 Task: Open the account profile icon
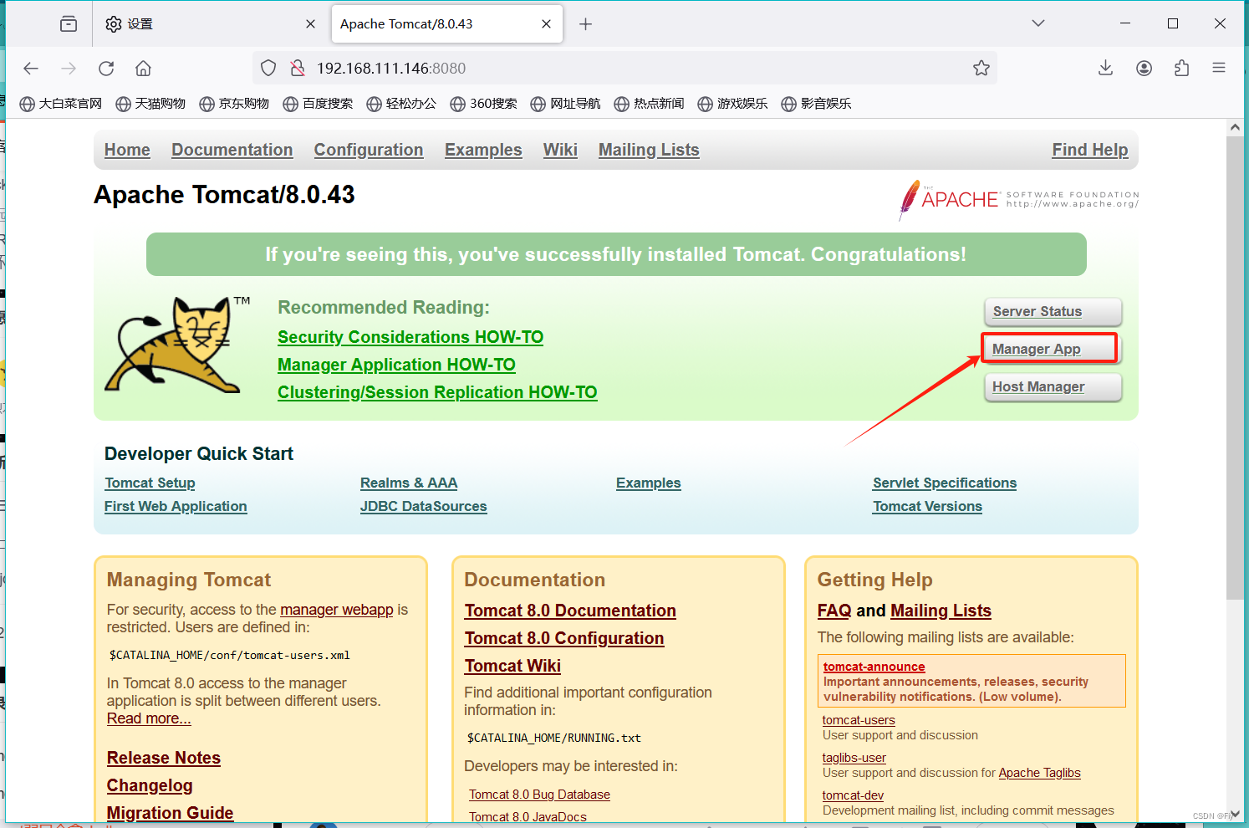pyautogui.click(x=1144, y=69)
